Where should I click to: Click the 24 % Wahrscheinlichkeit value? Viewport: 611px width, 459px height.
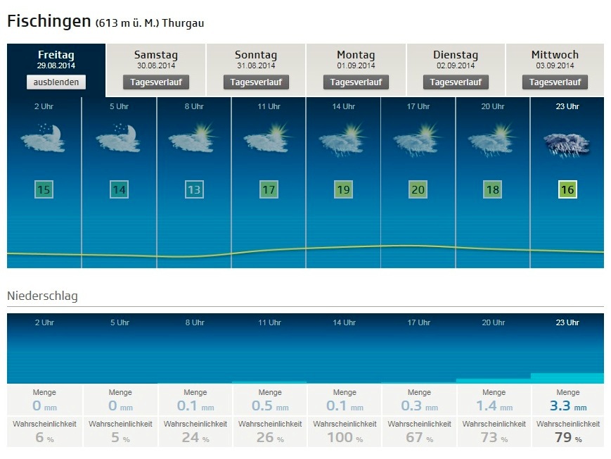point(195,438)
